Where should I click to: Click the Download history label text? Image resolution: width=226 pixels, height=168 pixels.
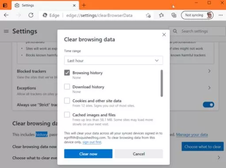88,87
